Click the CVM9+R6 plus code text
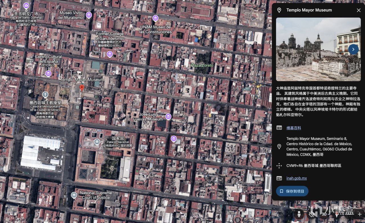Image resolution: width=365 pixels, height=223 pixels. 314,165
